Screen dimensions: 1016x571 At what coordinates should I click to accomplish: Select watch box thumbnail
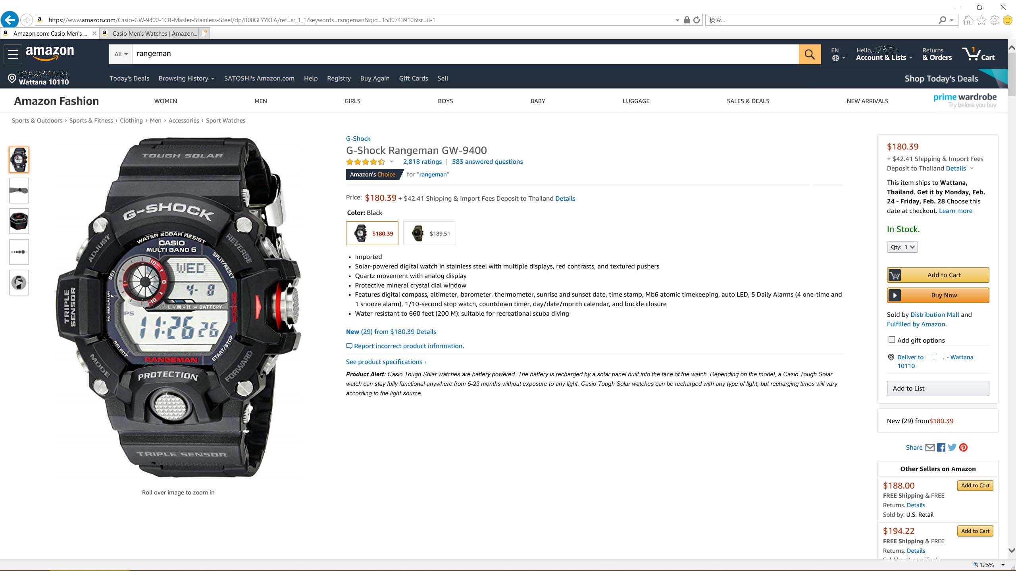pos(19,221)
